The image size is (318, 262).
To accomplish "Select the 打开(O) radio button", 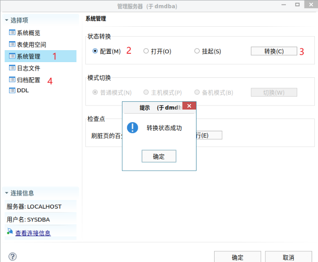I will click(146, 51).
